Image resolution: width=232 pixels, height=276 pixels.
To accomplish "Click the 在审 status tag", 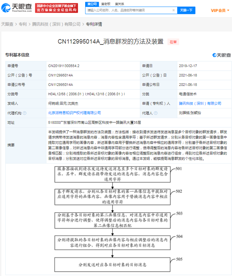I will pos(173,42).
